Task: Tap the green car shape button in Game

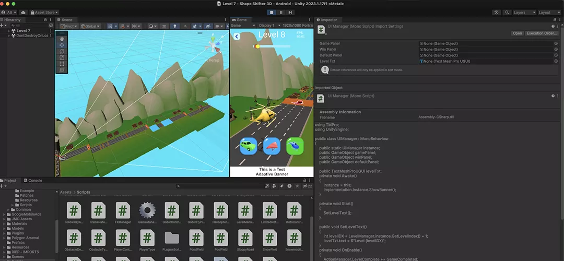Action: [x=248, y=146]
